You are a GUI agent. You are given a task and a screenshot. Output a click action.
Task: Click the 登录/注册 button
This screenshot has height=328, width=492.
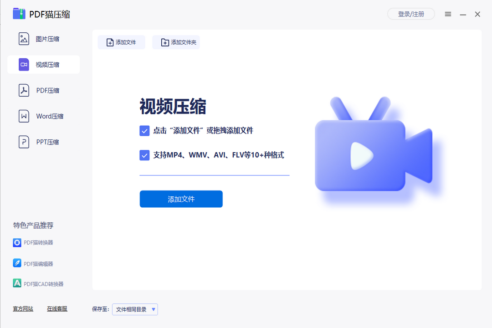coord(411,14)
